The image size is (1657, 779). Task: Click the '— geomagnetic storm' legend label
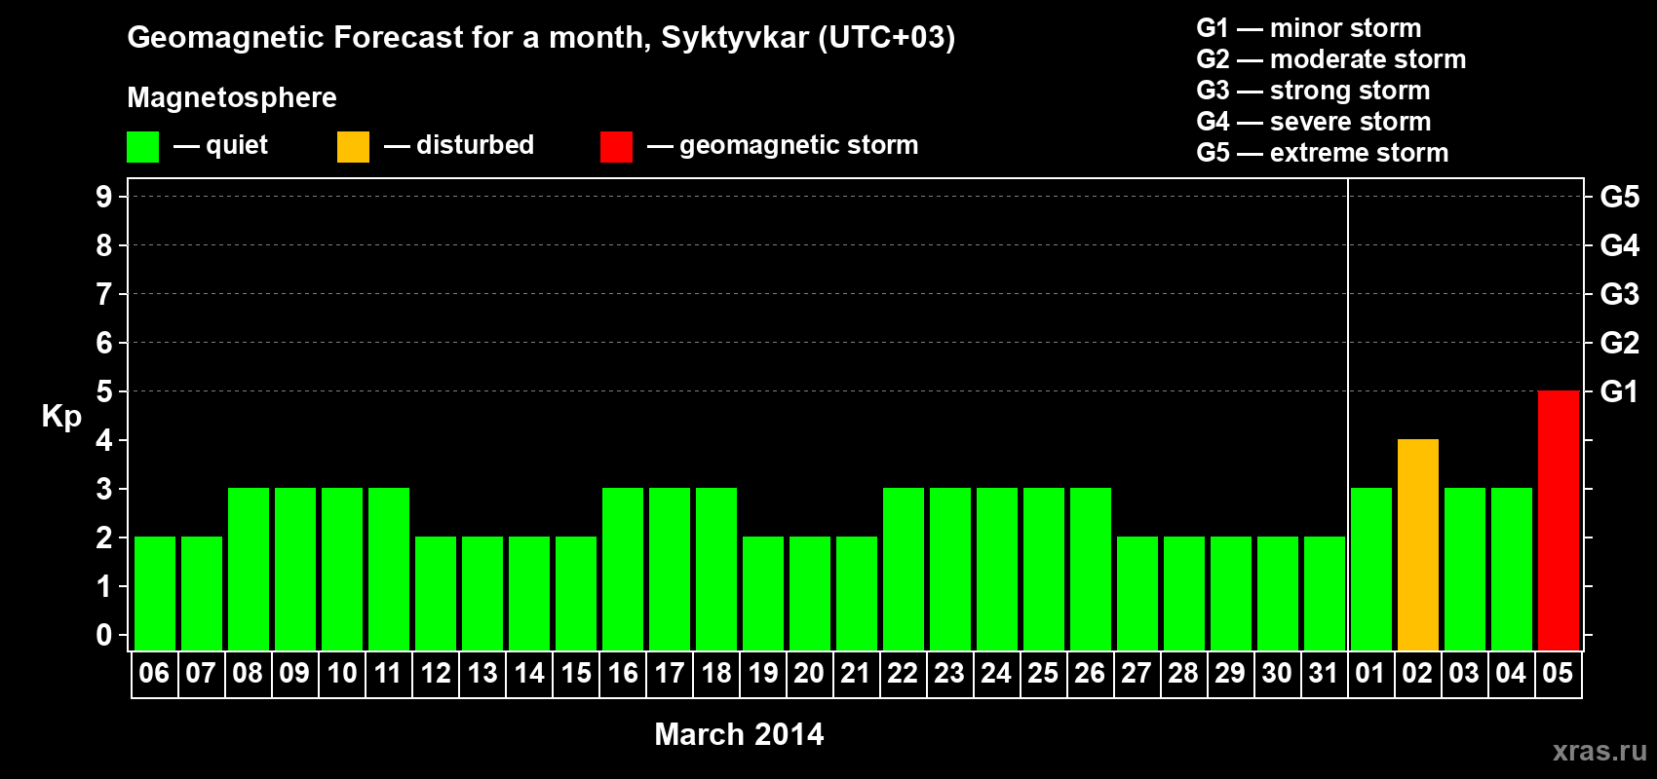click(783, 146)
